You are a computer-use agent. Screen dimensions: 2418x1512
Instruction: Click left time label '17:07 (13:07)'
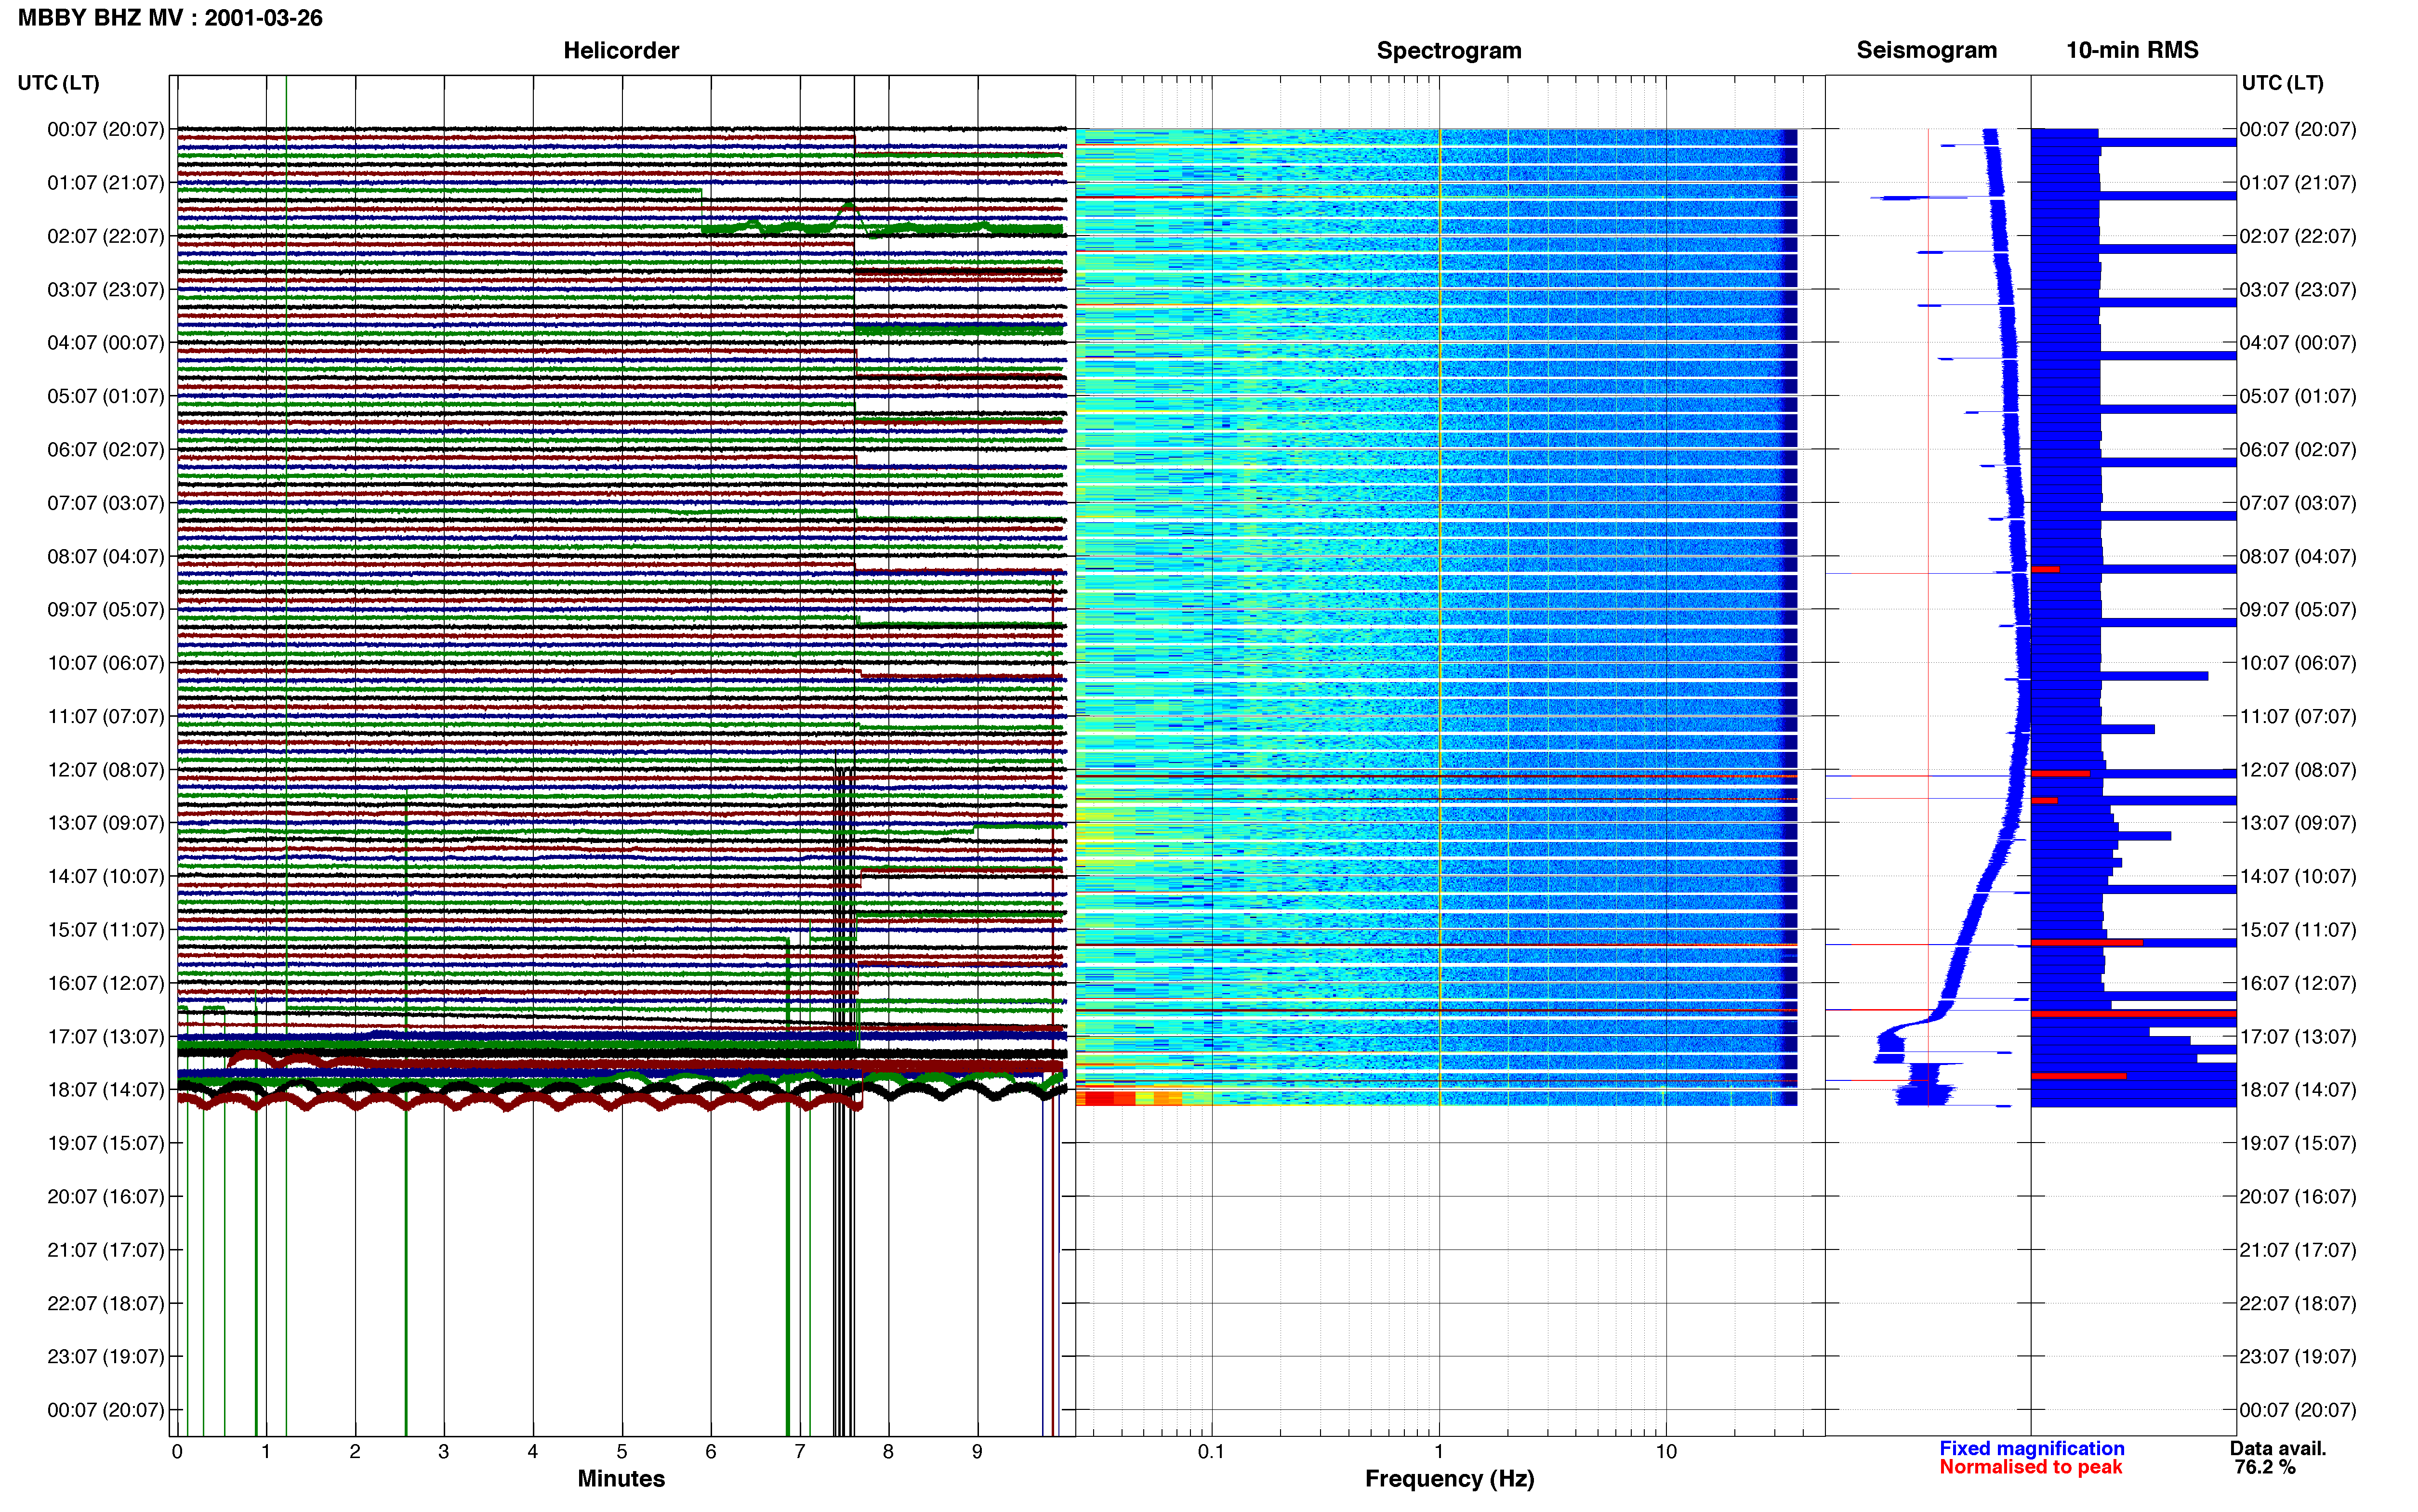point(105,1036)
